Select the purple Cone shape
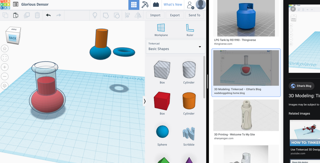Screen dimensions: 320x163 tap(189, 160)
